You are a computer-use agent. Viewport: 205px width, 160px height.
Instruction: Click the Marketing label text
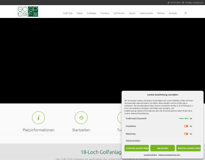131,134
